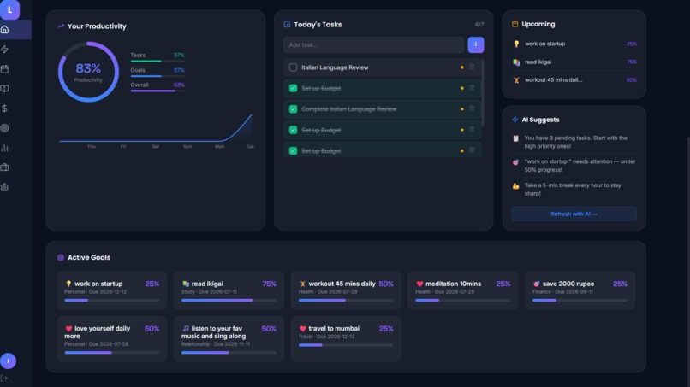
Task: Click 'Take a 5-min break' suggestion
Action: (x=574, y=190)
